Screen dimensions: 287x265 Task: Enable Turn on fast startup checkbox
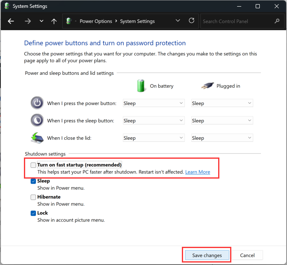click(33, 165)
